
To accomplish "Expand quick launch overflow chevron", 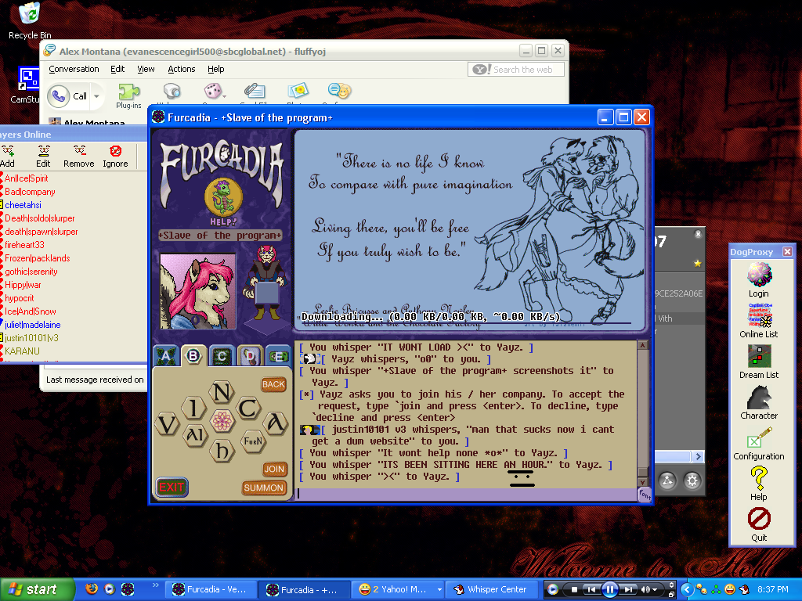I will [155, 585].
